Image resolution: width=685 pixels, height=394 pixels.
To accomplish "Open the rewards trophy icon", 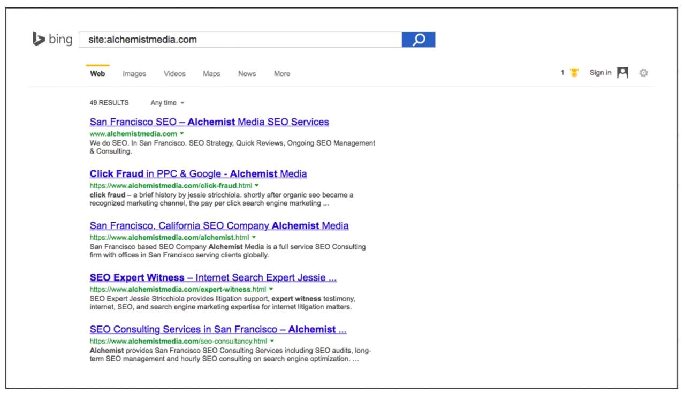I will [574, 73].
